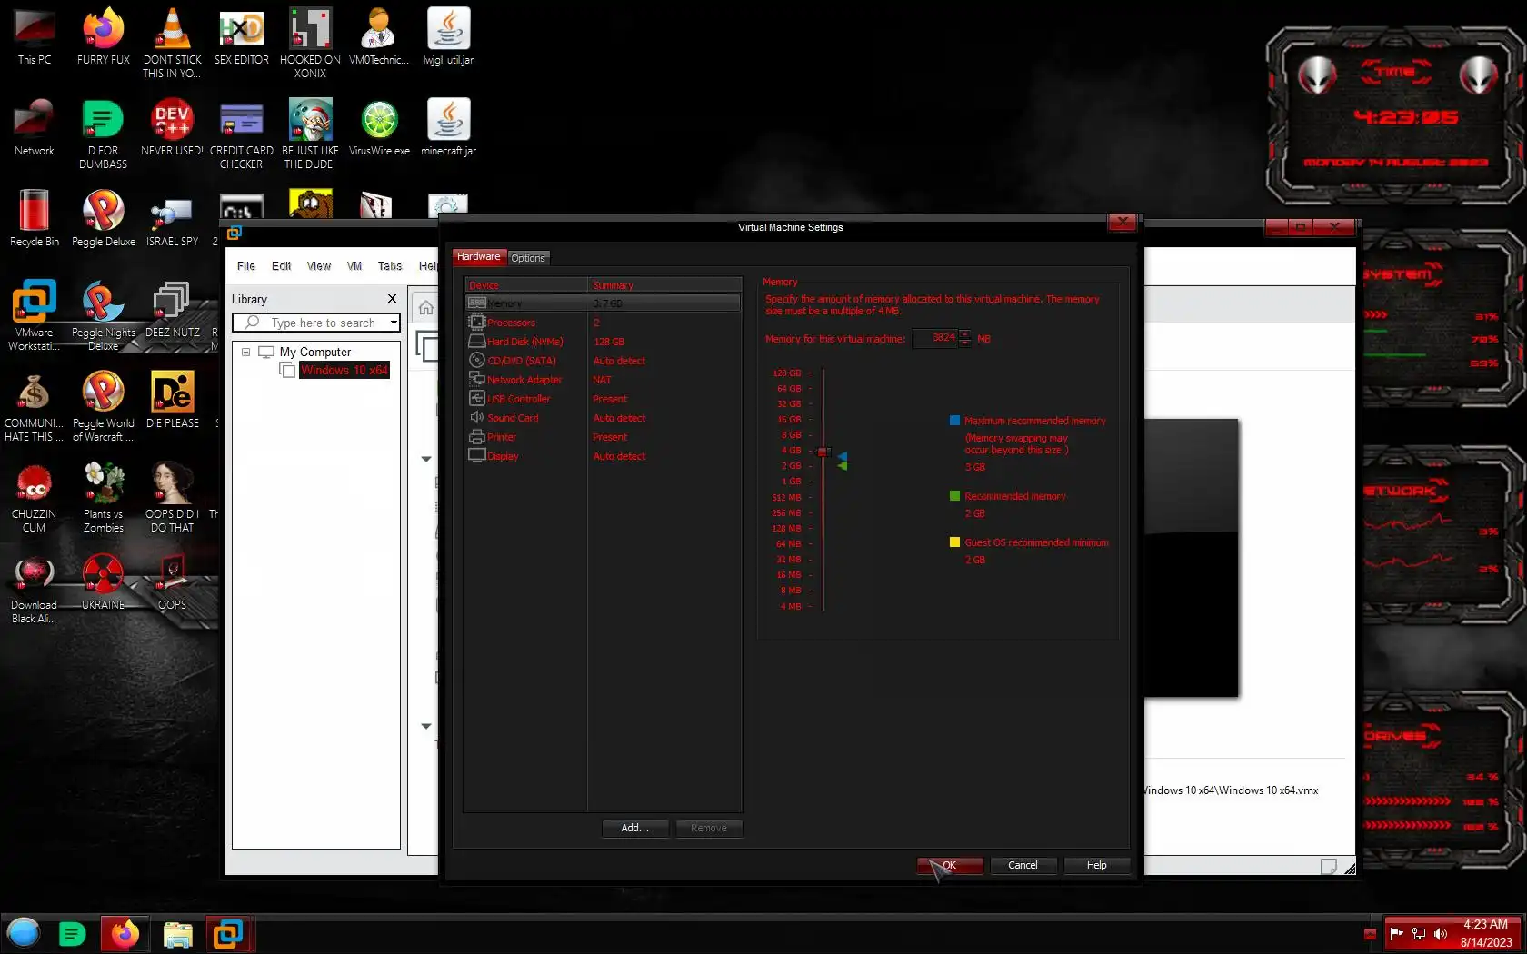Click the 16 GB mark on memory scale

click(x=789, y=420)
